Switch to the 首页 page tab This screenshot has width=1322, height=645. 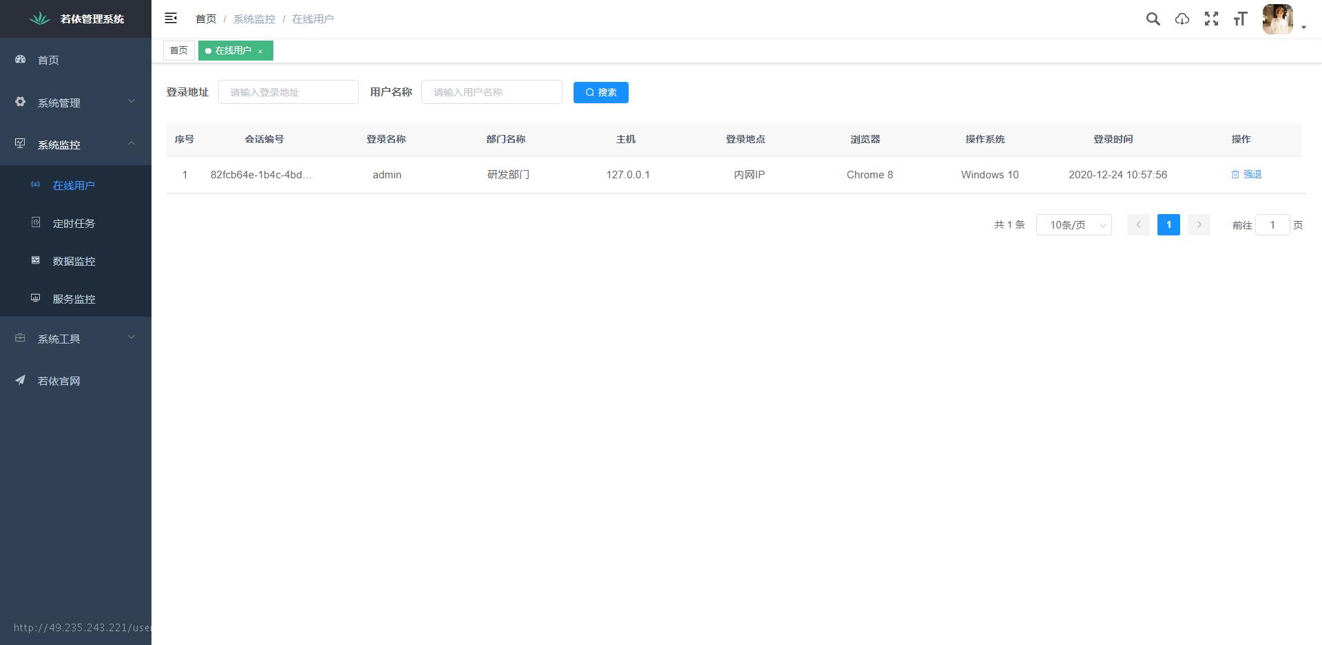point(179,50)
